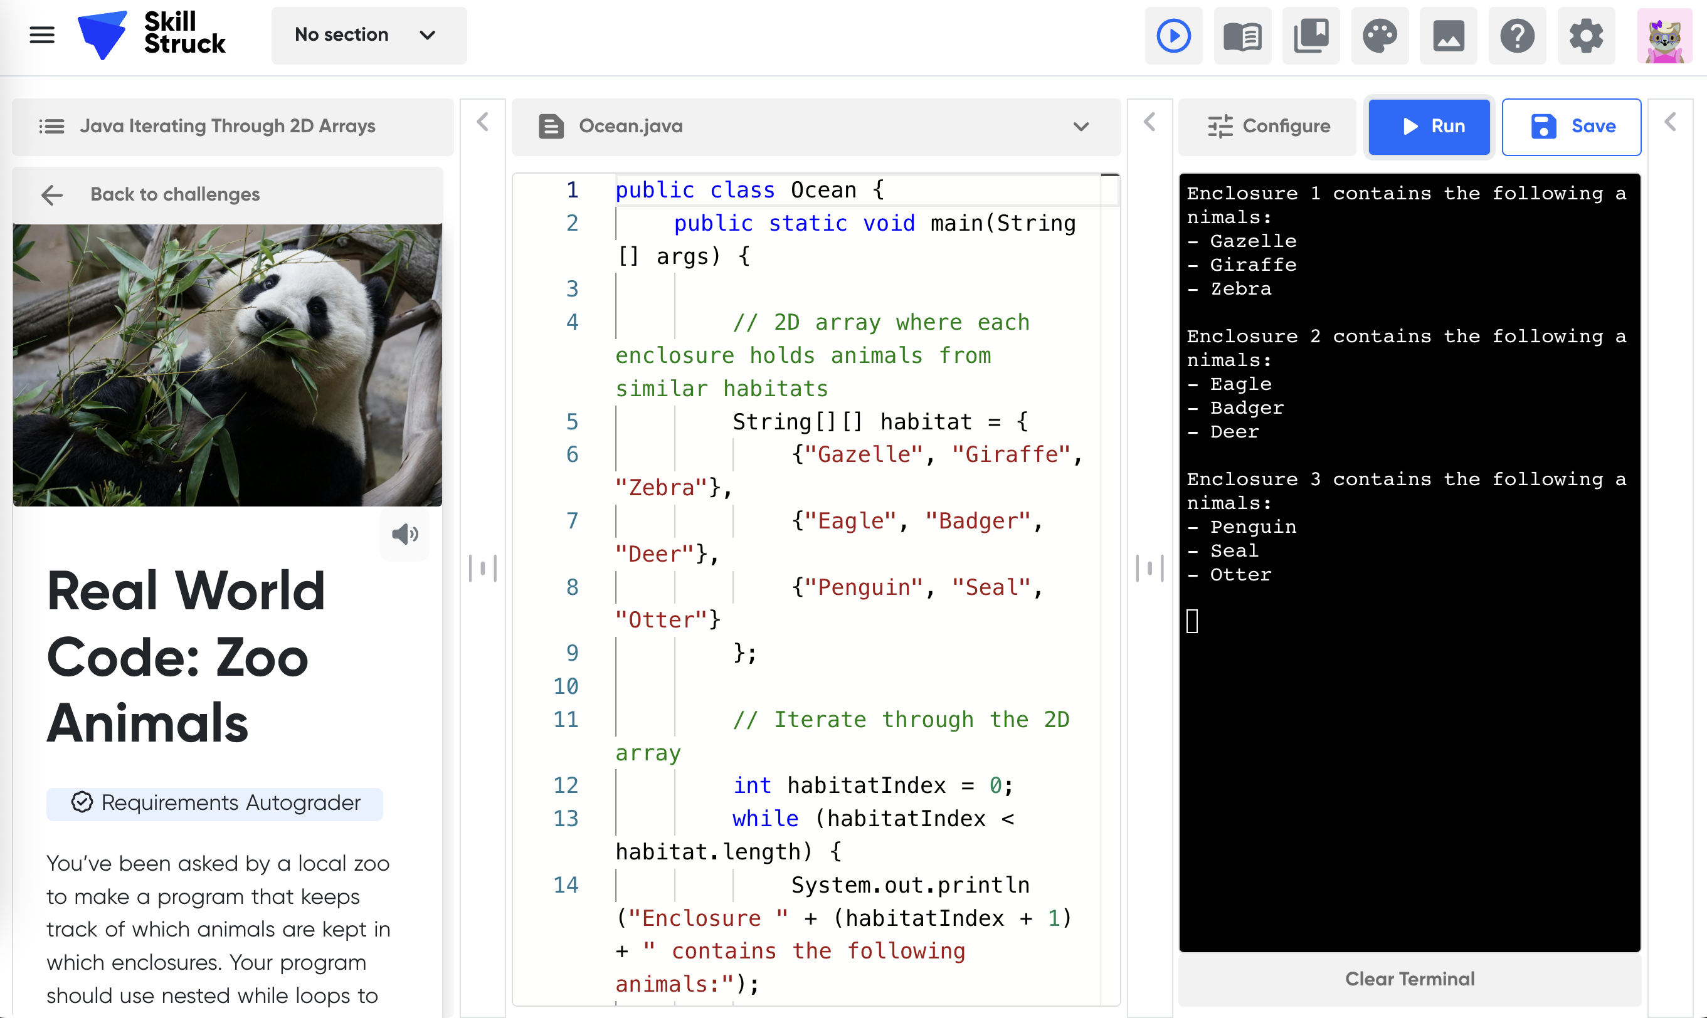
Task: Open the Ocean.java file dropdown
Action: coord(1081,126)
